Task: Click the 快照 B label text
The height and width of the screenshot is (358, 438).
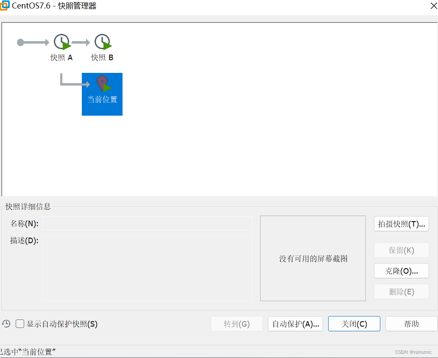Action: pyautogui.click(x=102, y=58)
